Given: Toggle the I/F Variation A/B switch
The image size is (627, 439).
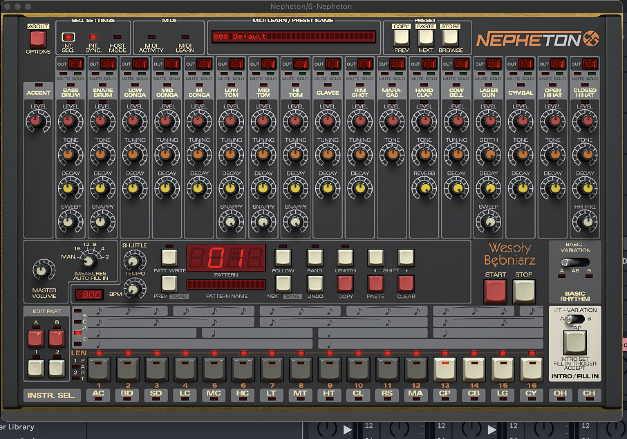Looking at the screenshot, I should point(575,319).
